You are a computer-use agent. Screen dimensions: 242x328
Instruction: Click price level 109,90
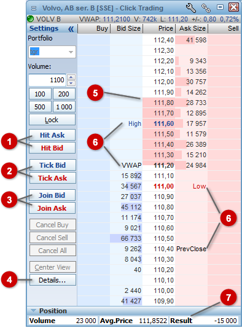(x=164, y=302)
